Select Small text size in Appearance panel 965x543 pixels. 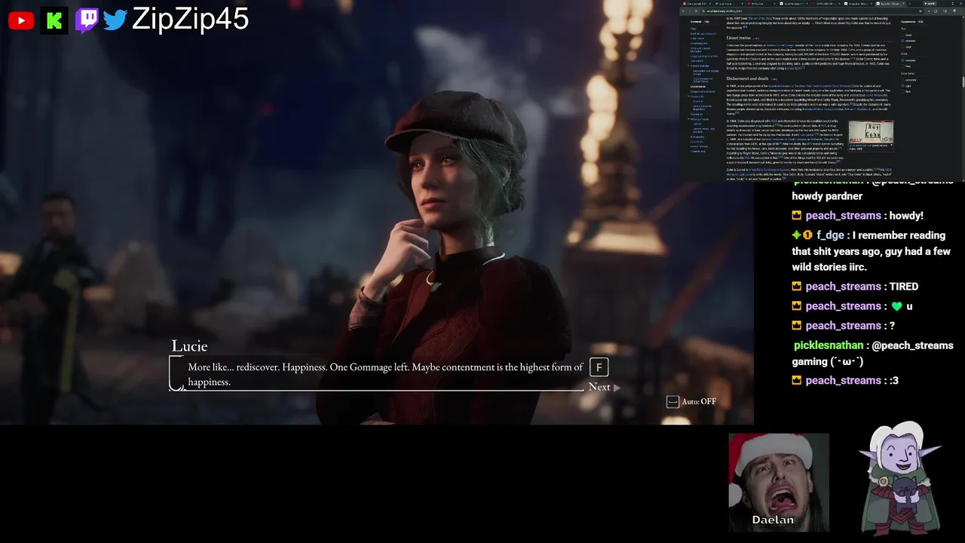[x=902, y=35]
